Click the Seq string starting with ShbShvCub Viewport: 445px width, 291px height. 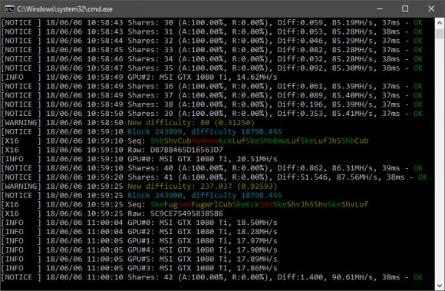(259, 141)
